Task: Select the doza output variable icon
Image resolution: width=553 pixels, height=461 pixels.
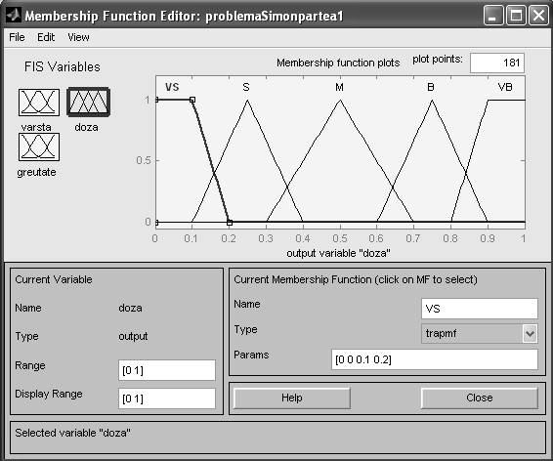Action: (89, 103)
